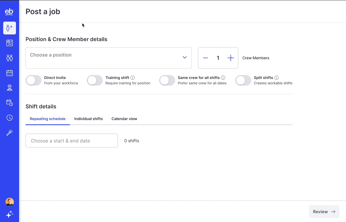Image resolution: width=346 pixels, height=222 pixels.
Task: Click the Review button
Action: click(x=324, y=212)
